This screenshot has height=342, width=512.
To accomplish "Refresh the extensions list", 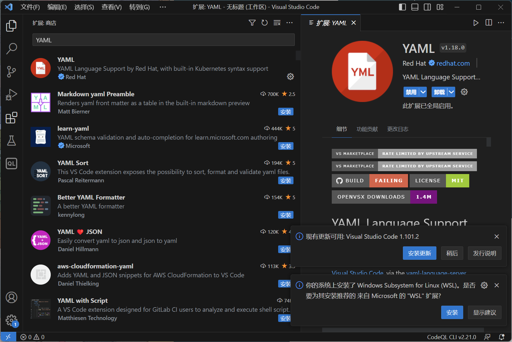I will point(264,23).
